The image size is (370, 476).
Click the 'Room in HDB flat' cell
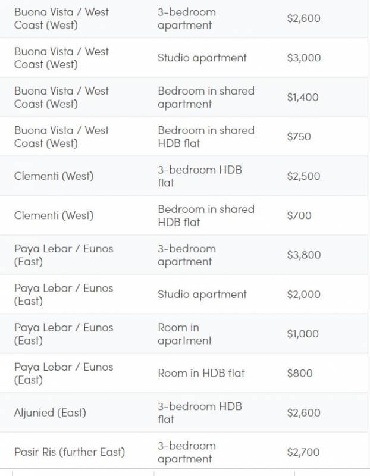click(x=201, y=373)
